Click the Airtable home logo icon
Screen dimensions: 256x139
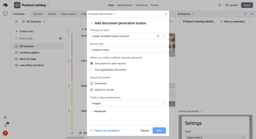[x=5, y=5]
